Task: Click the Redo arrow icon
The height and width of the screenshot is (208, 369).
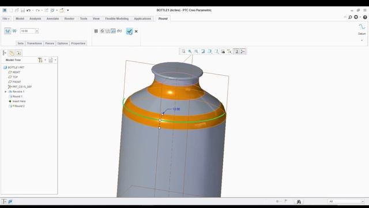Action: [37, 10]
